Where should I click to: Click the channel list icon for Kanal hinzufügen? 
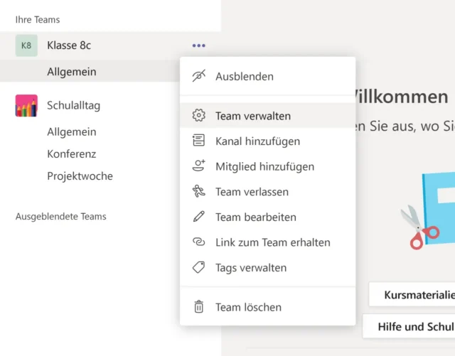[x=199, y=141]
